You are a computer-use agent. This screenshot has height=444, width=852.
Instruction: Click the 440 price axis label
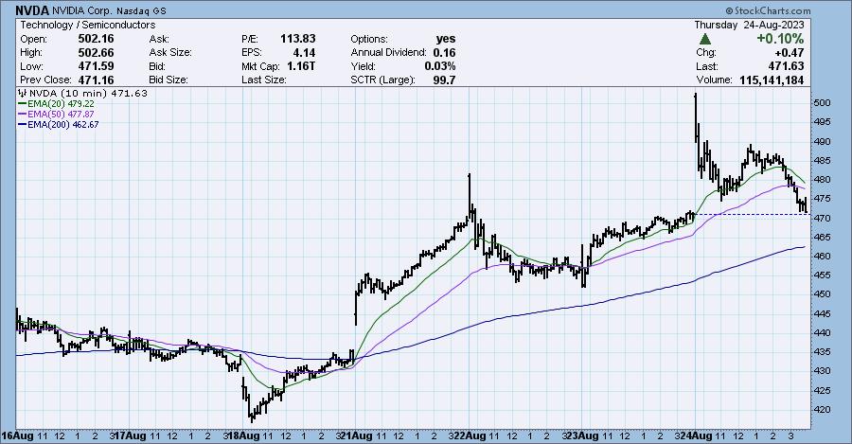822,332
